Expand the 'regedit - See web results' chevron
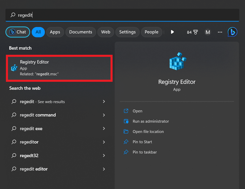Screen dimensions: 245x189 [104, 102]
